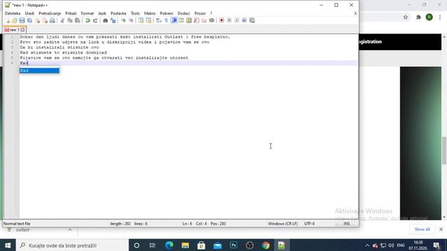Toggle the Document Map panel icon
Image resolution: width=447 pixels, height=251 pixels.
point(189,20)
